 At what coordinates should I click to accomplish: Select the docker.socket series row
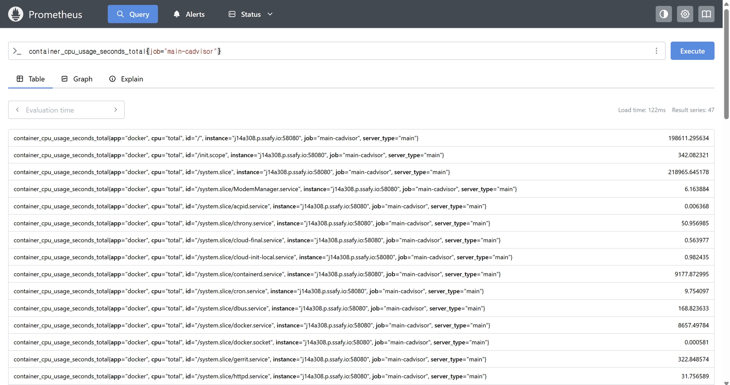[x=361, y=342]
